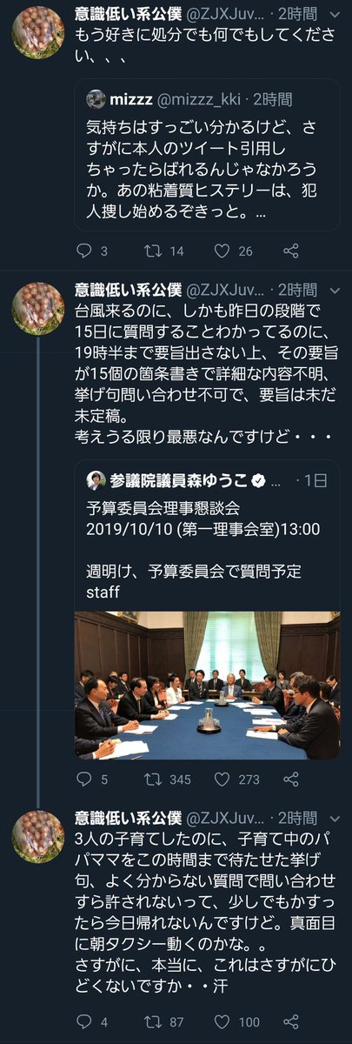
Task: Open 意識低い系公僕 profile avatar on first tweet
Action: [37, 33]
